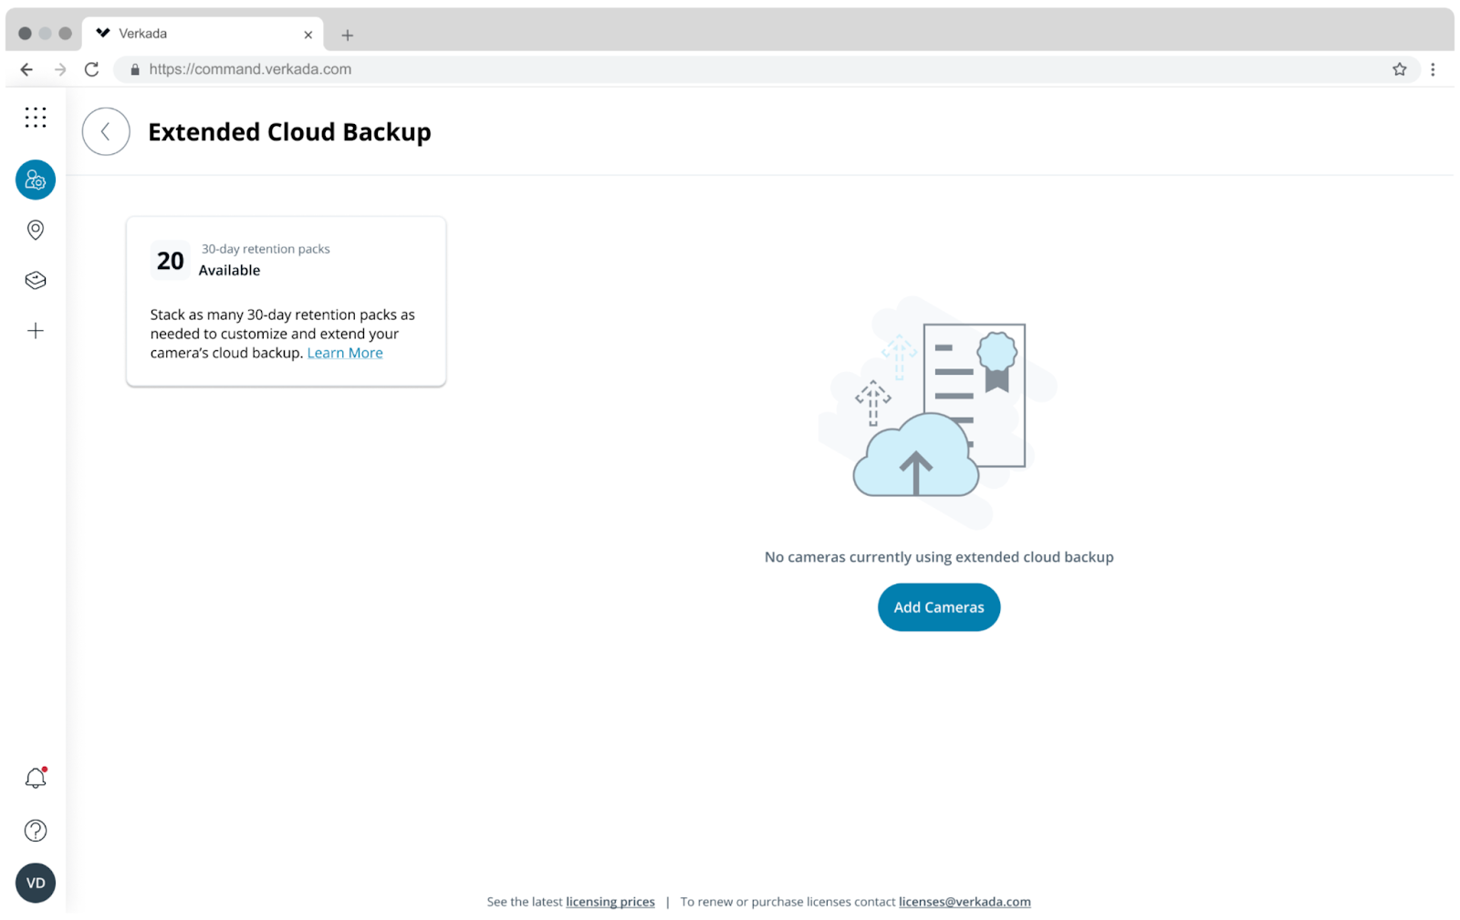Open the location pin sidebar icon

[36, 230]
